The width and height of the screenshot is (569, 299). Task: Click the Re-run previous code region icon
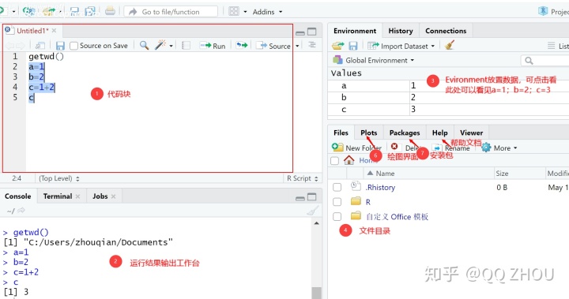coord(242,45)
